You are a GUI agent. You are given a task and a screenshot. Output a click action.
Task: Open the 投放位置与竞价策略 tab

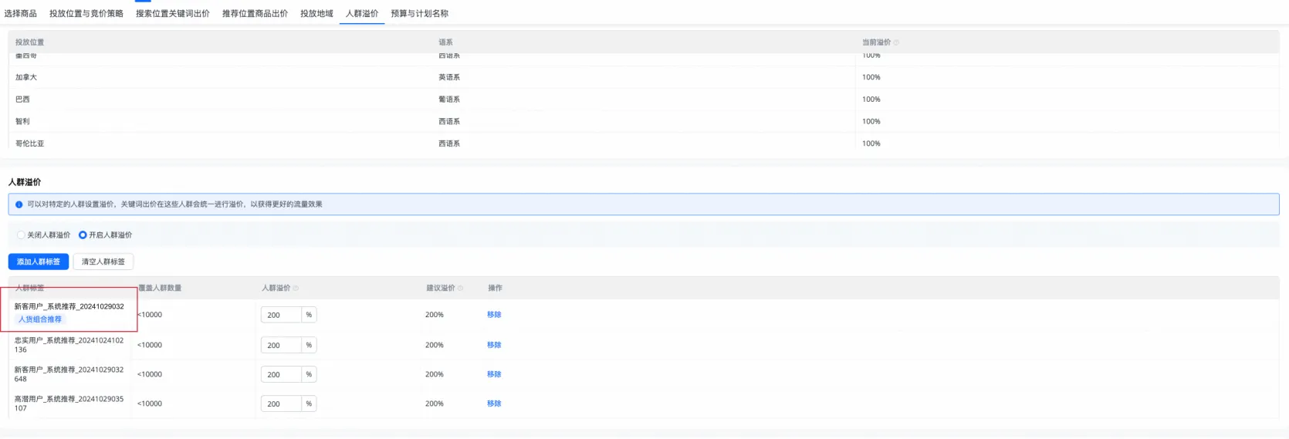[x=86, y=14]
